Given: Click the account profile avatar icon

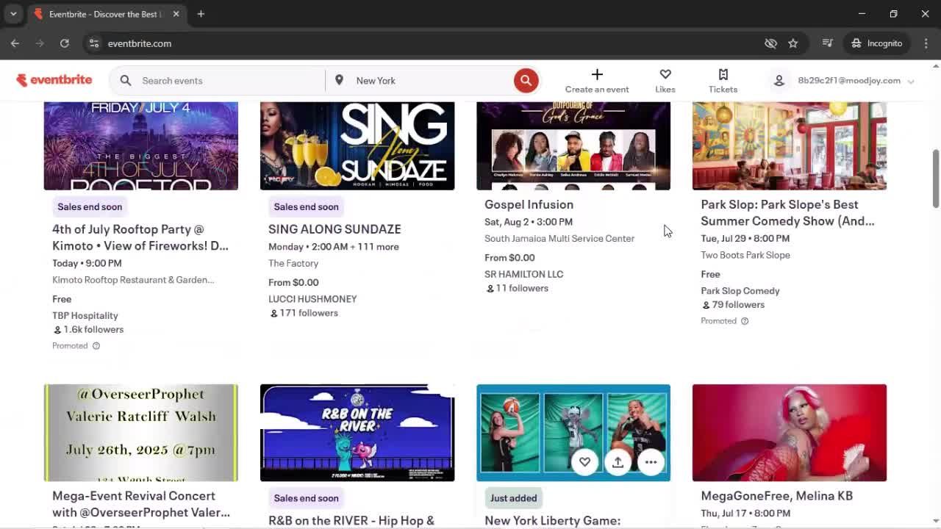Looking at the screenshot, I should tap(779, 81).
